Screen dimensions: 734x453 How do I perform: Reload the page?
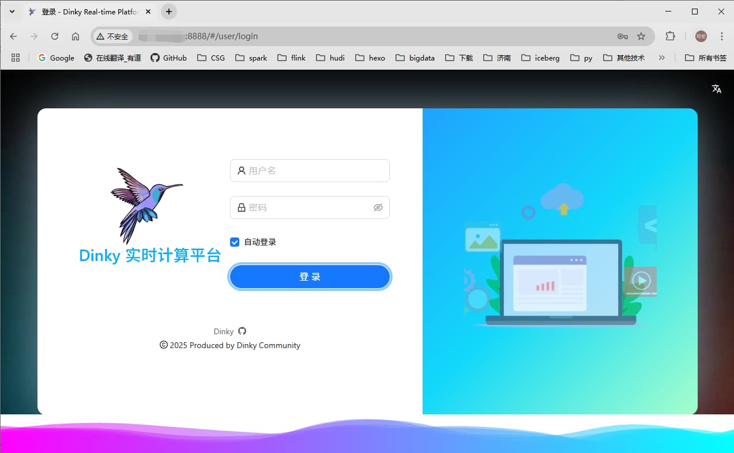pos(55,36)
